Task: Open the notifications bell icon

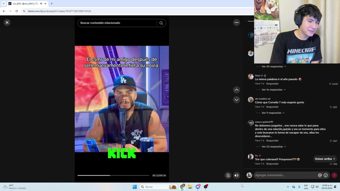Action: (x=335, y=187)
